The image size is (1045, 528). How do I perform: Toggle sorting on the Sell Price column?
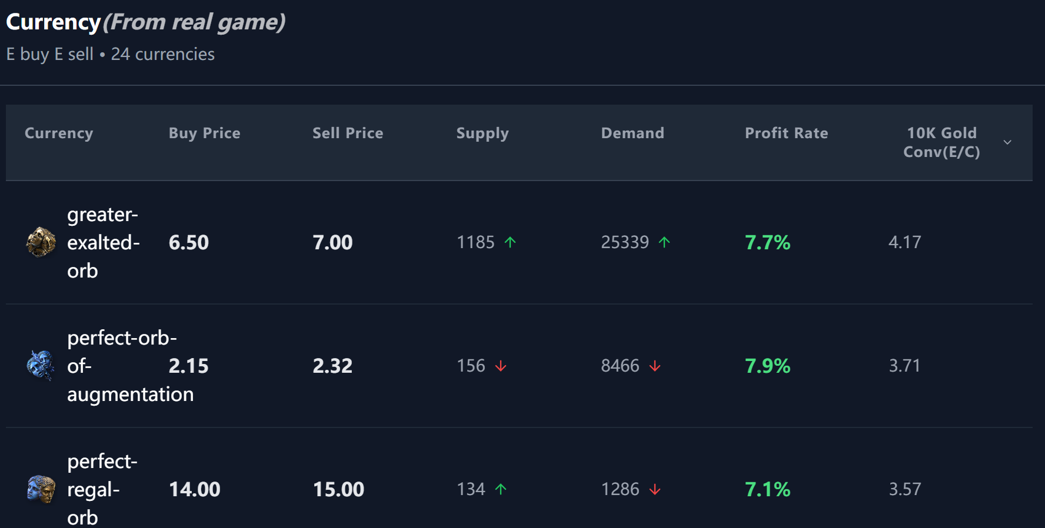[348, 133]
